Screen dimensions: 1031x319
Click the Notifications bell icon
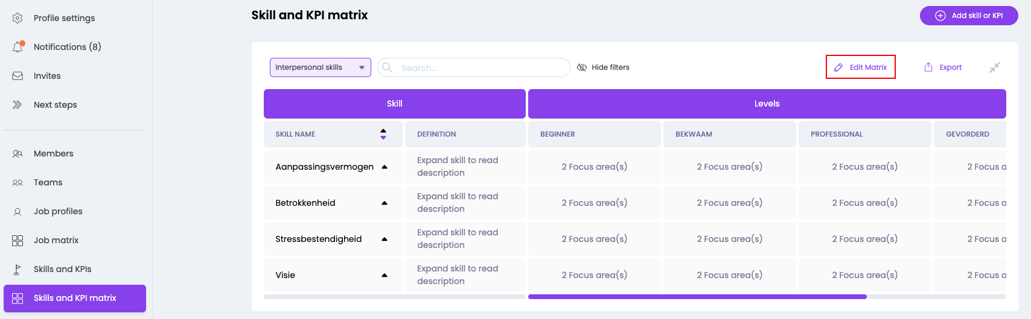point(18,47)
